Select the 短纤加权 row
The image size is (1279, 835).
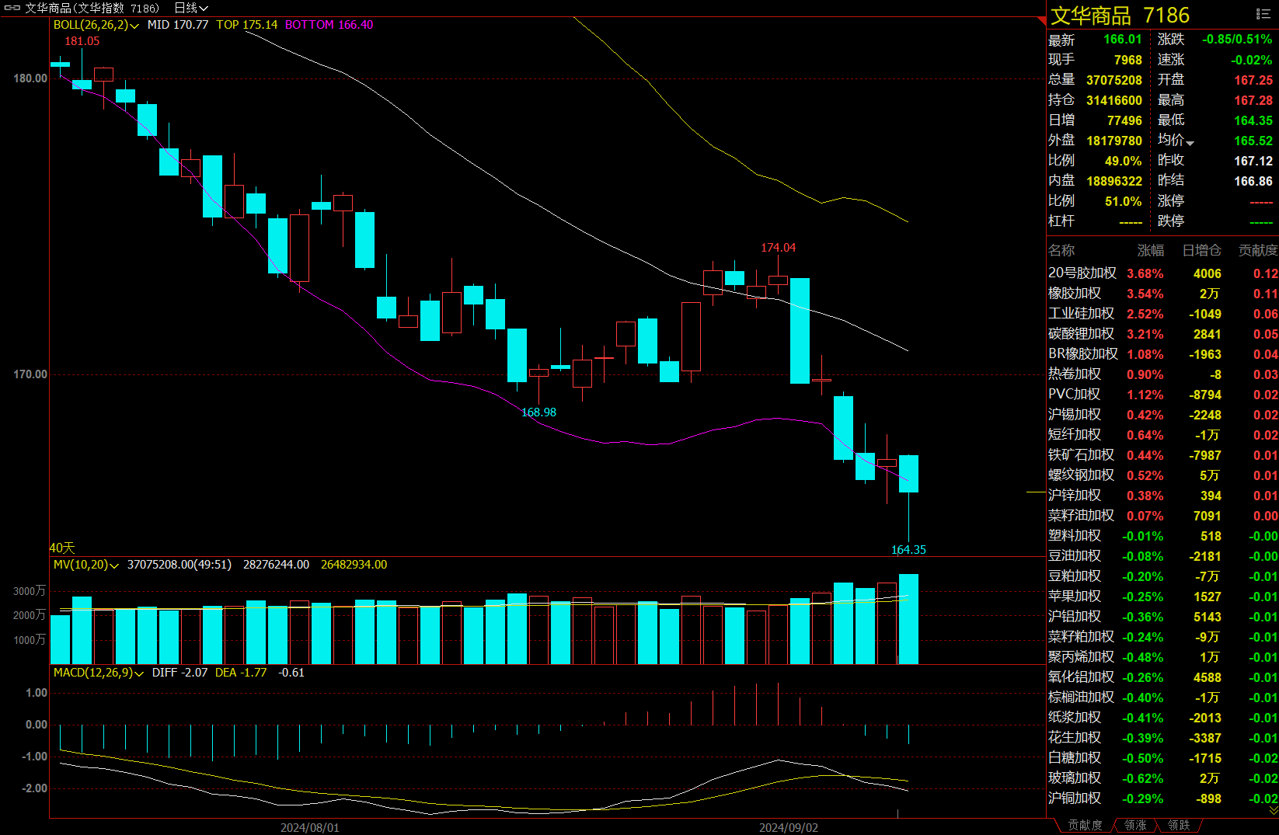point(1162,435)
